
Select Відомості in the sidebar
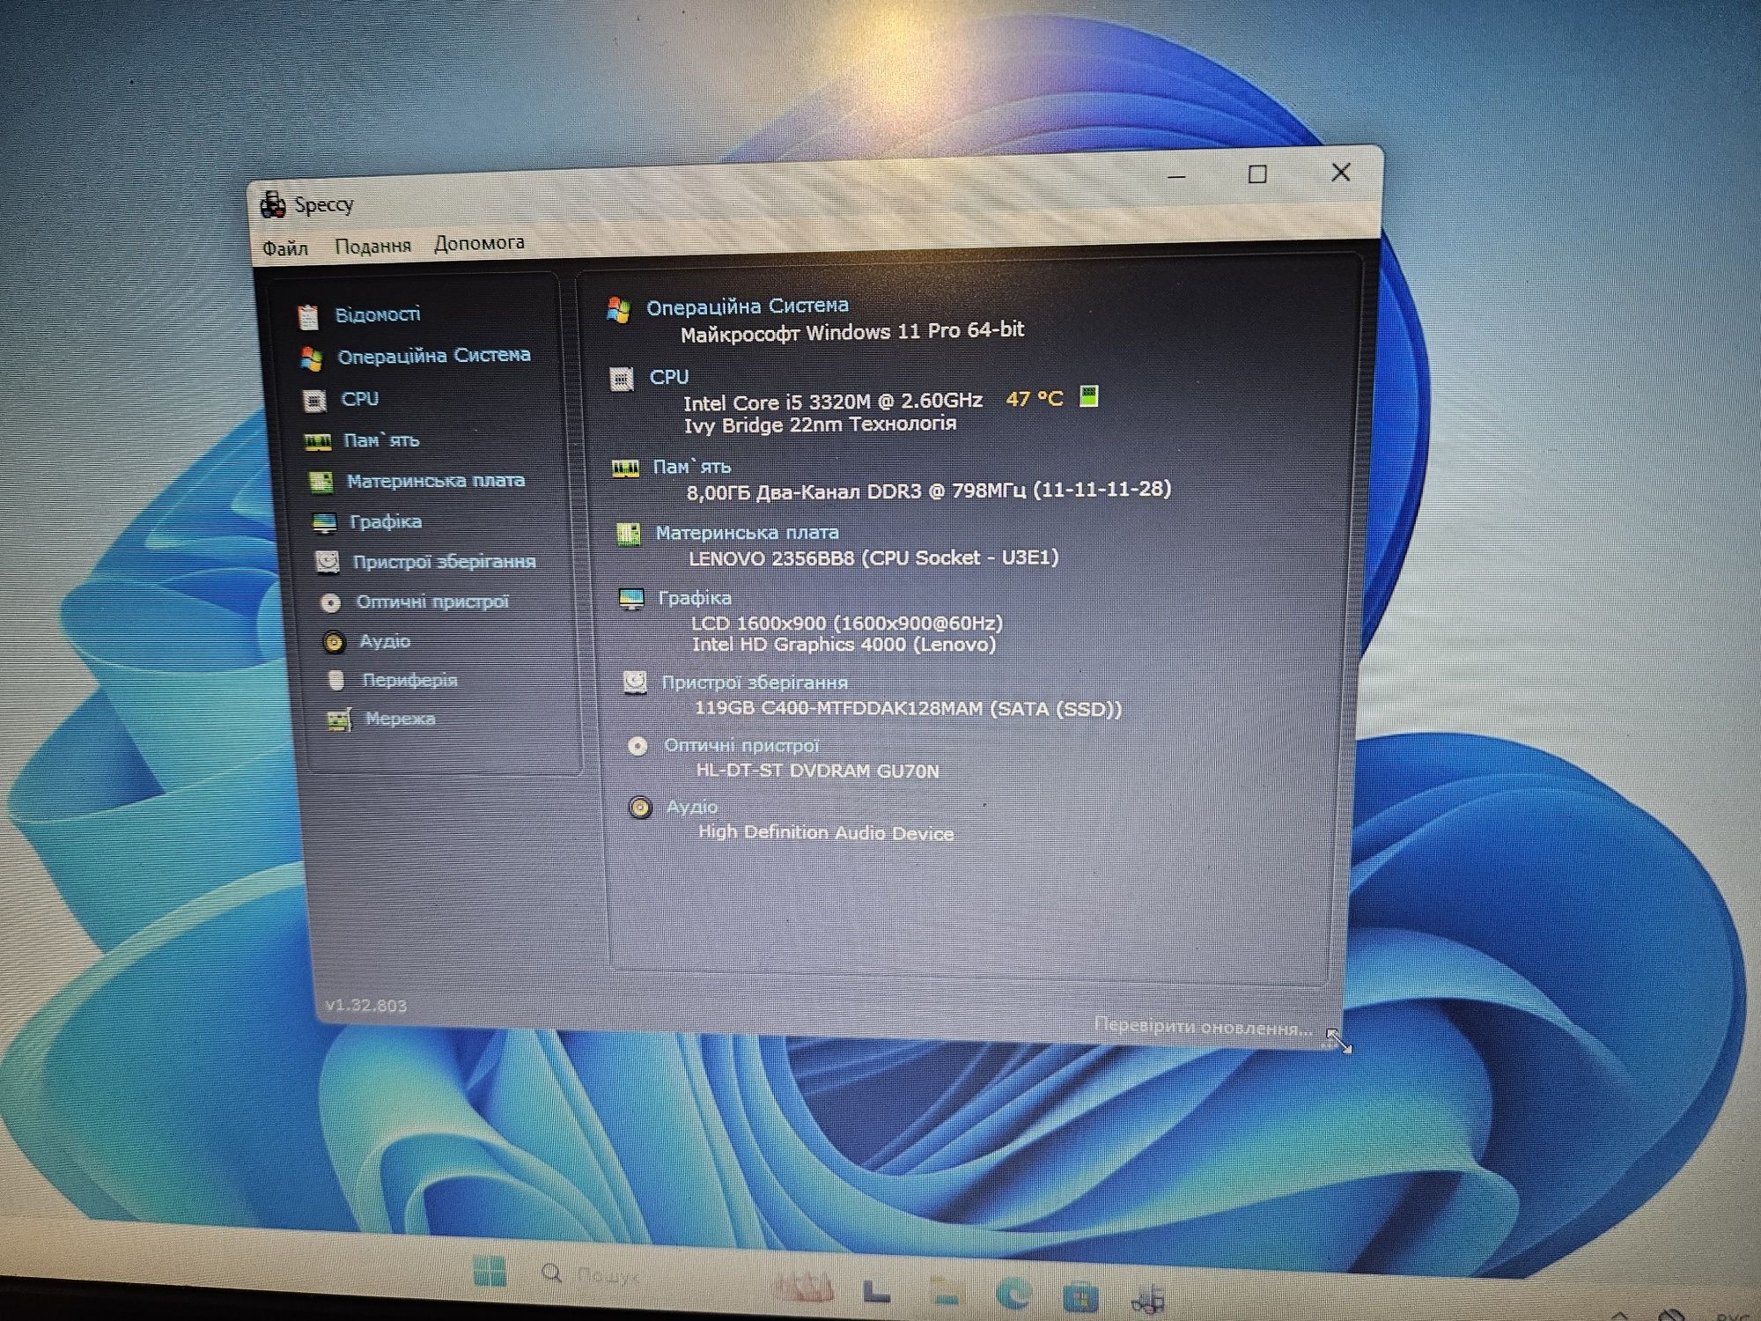point(377,314)
